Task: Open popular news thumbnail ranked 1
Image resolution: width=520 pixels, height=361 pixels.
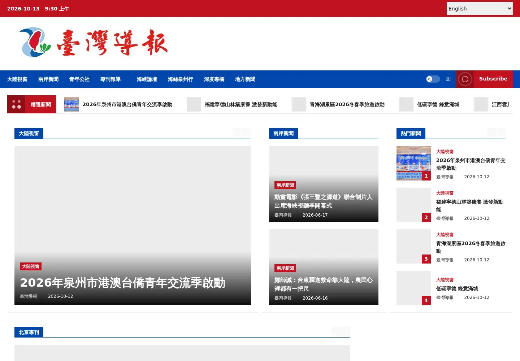Action: coord(413,163)
